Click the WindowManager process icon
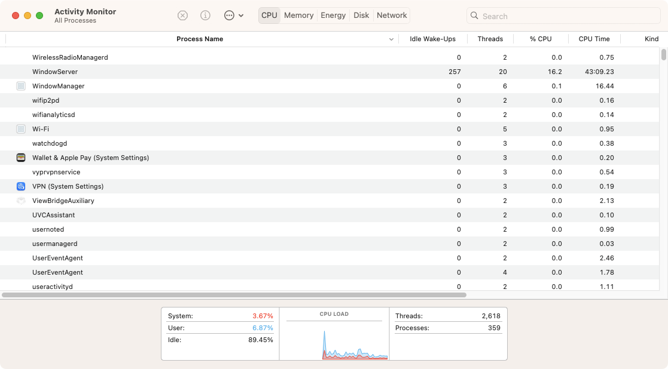Viewport: 668px width, 369px height. [x=21, y=86]
